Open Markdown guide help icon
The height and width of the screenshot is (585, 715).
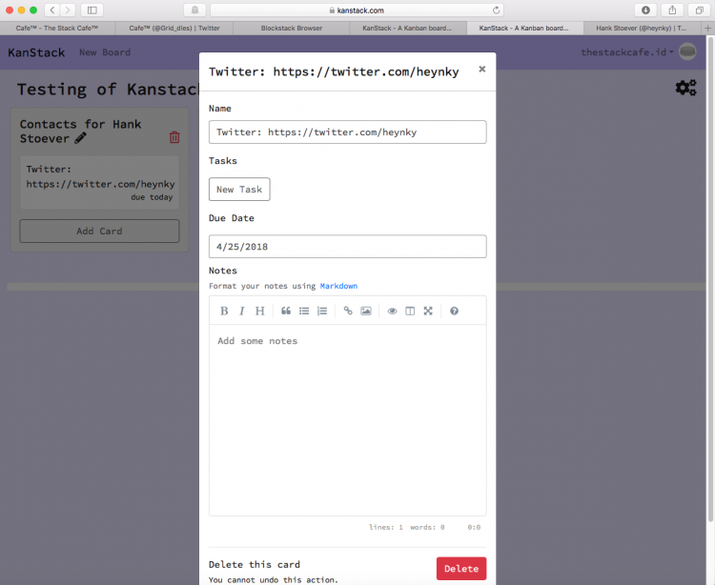pyautogui.click(x=454, y=311)
